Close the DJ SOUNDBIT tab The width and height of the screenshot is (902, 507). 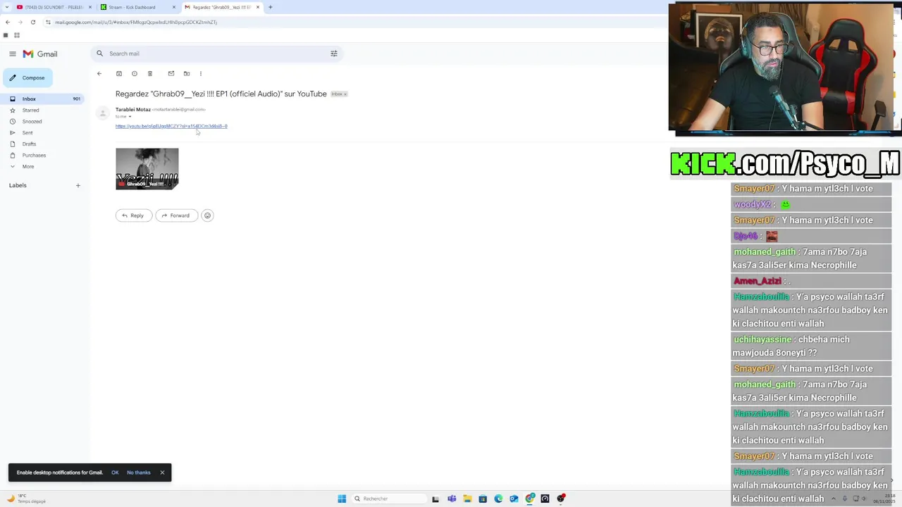pos(90,7)
